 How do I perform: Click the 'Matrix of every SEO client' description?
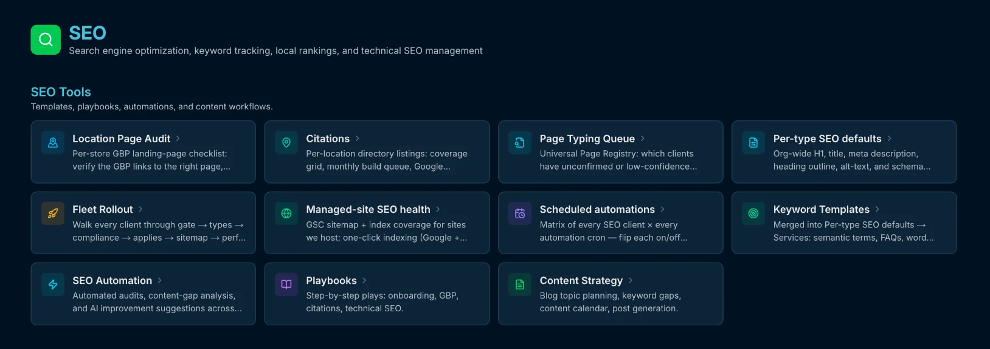(614, 231)
